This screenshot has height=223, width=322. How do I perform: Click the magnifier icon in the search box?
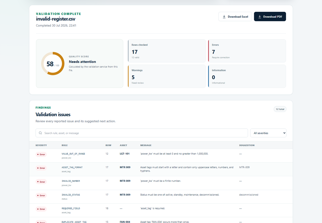pos(41,133)
